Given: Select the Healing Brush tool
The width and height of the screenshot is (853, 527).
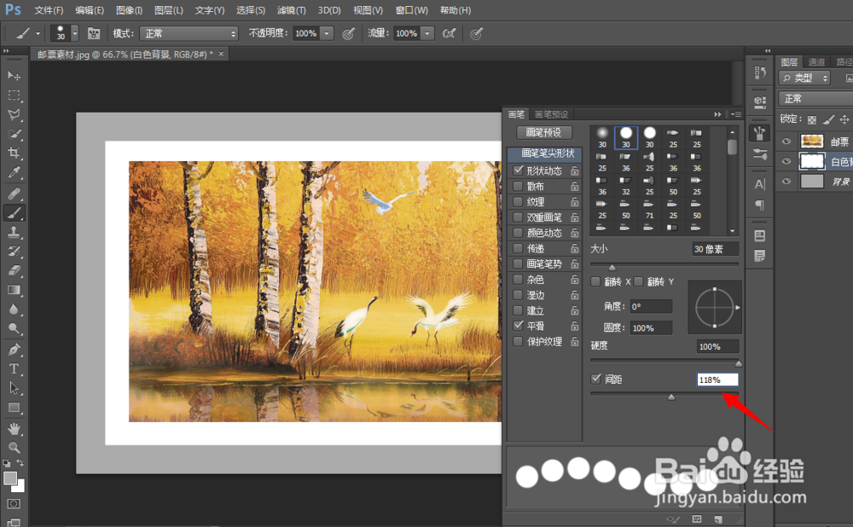Looking at the screenshot, I should pos(15,193).
